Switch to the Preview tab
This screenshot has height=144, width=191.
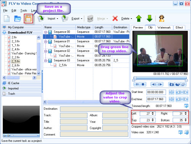138,27
